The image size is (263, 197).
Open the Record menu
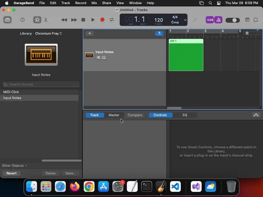tap(81, 3)
